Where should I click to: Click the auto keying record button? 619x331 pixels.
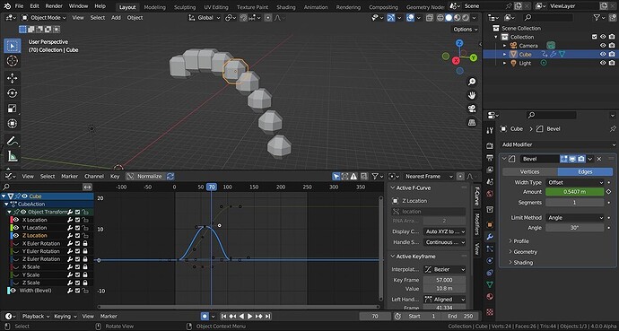(205, 316)
